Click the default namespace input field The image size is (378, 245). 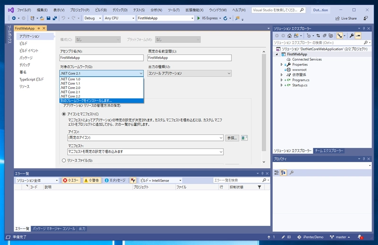pyautogui.click(x=189, y=58)
